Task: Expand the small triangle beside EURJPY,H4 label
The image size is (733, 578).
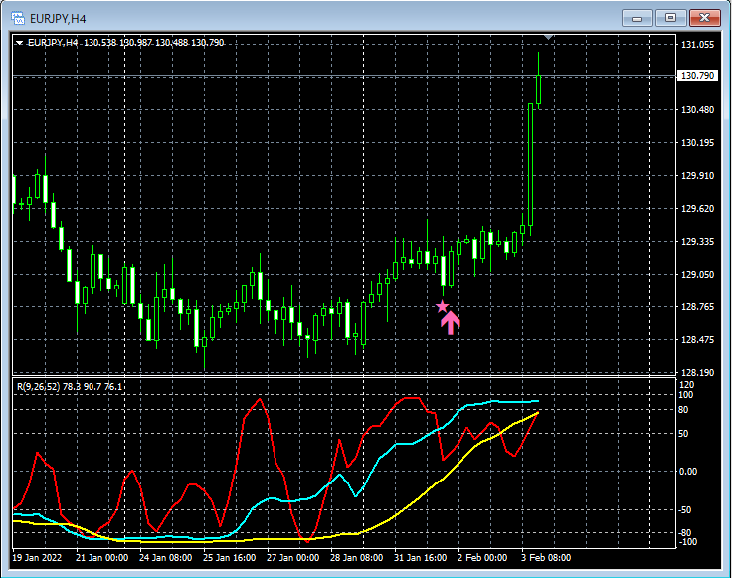Action: tap(19, 43)
